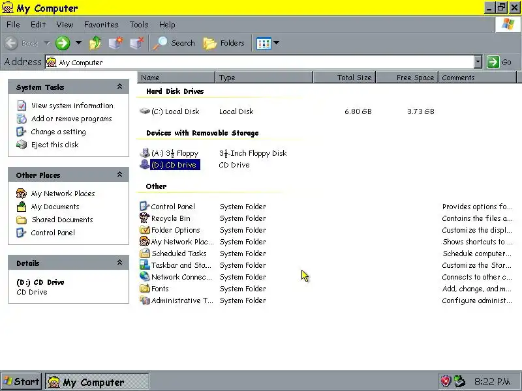Sort by the Free Space column header
Screen dimensions: 522x391
click(407, 78)
